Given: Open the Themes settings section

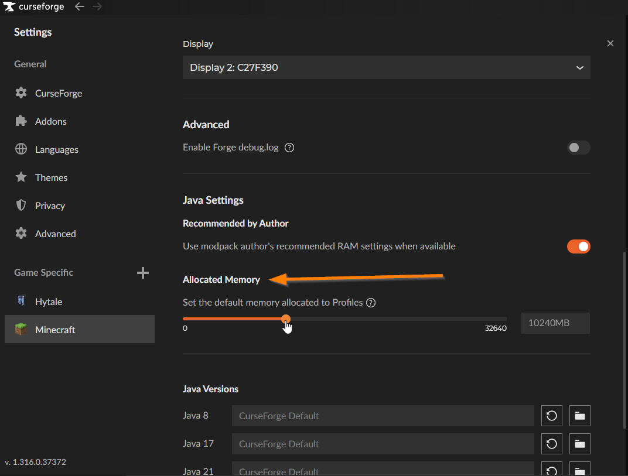Looking at the screenshot, I should (x=79, y=177).
